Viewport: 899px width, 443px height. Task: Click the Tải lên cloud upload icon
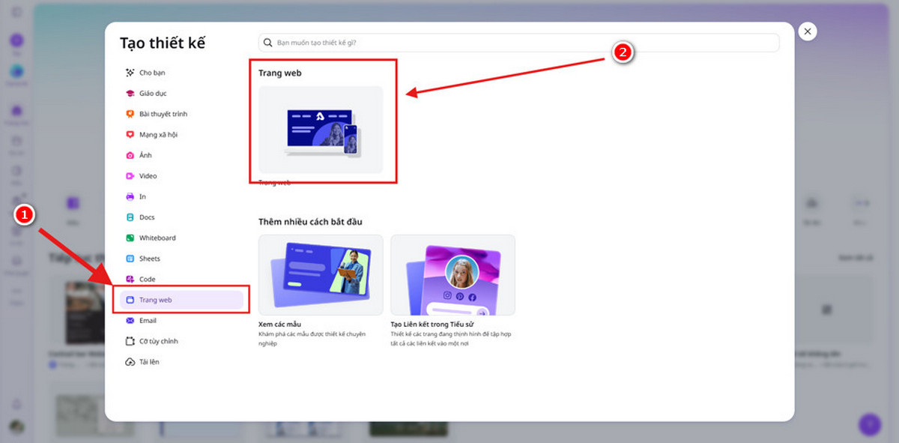[x=130, y=362]
